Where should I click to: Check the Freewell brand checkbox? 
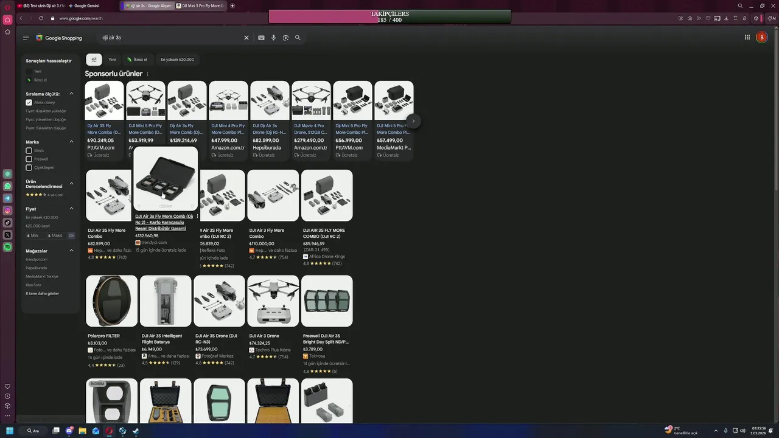click(29, 159)
